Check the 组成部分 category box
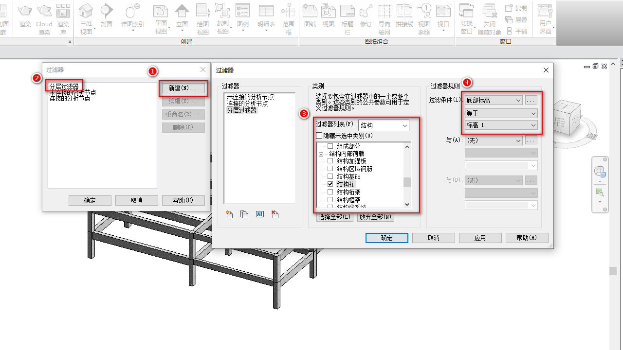 330,146
